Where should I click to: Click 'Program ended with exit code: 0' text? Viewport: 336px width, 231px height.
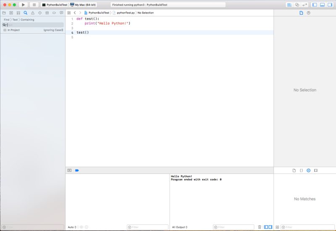(x=196, y=180)
